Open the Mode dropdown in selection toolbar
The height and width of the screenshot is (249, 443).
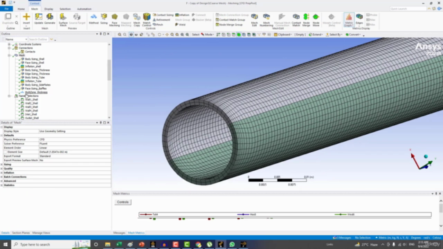click(x=208, y=35)
